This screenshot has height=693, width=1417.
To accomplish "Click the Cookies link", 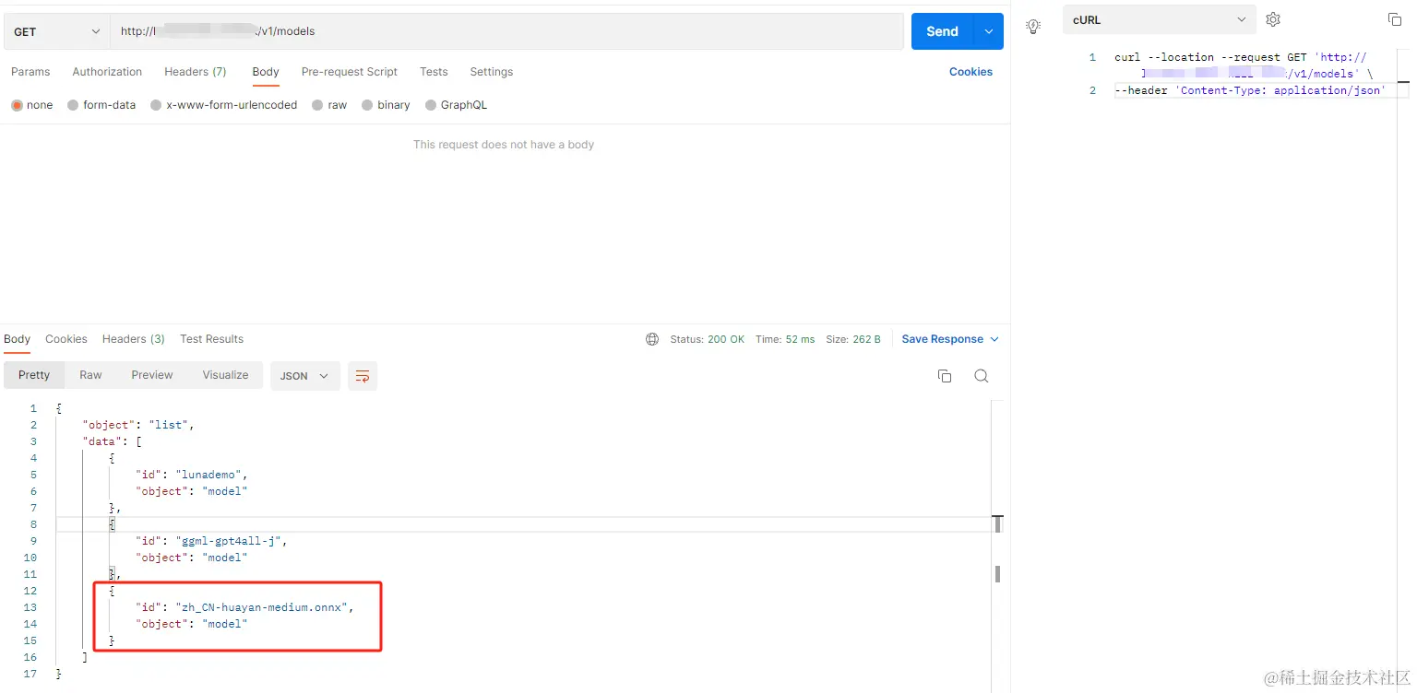I will coord(970,72).
